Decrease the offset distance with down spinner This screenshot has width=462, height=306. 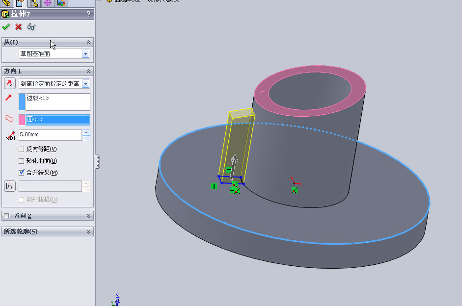(86, 138)
